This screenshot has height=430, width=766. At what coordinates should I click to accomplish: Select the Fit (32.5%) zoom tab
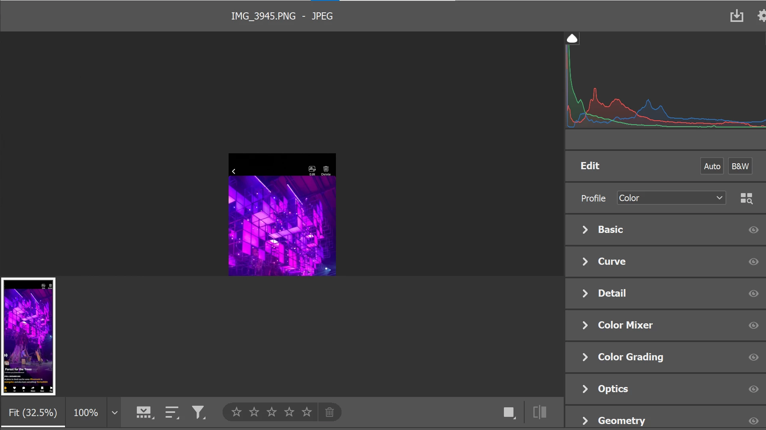(33, 412)
